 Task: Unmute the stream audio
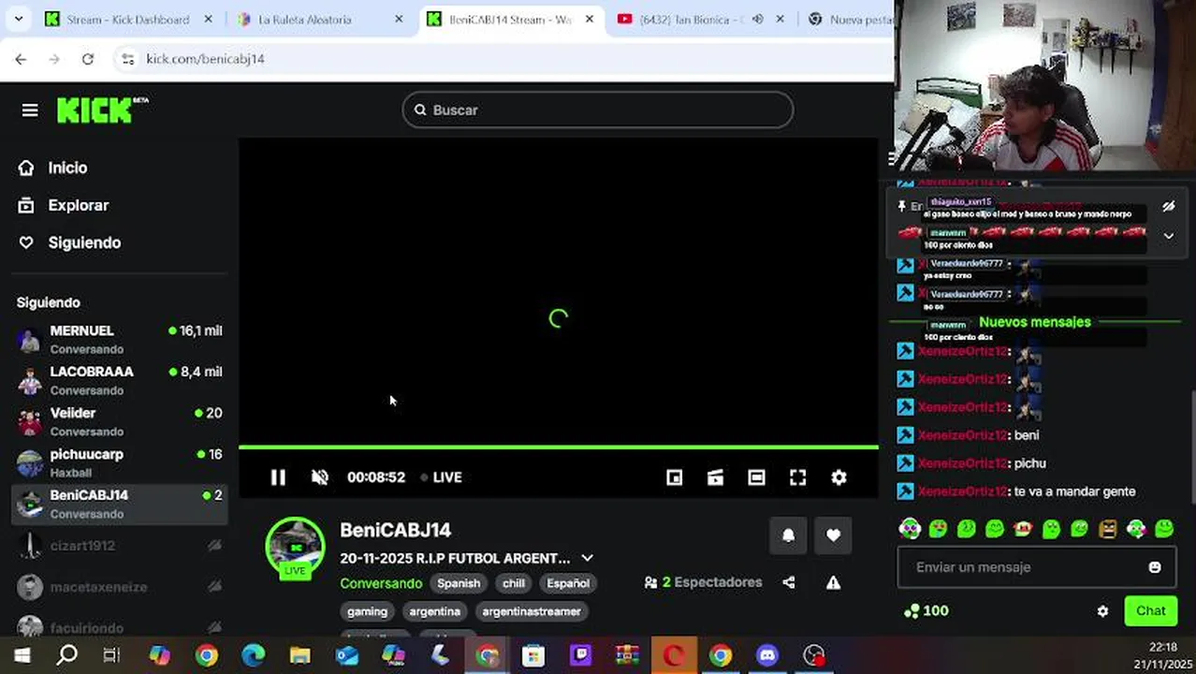click(x=319, y=477)
